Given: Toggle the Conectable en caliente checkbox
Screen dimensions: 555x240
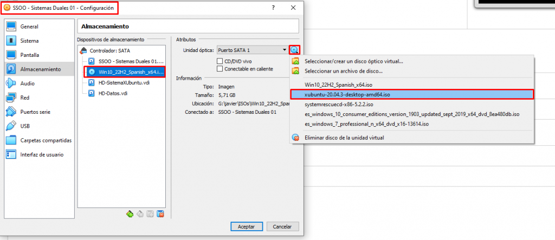Looking at the screenshot, I should click(220, 69).
